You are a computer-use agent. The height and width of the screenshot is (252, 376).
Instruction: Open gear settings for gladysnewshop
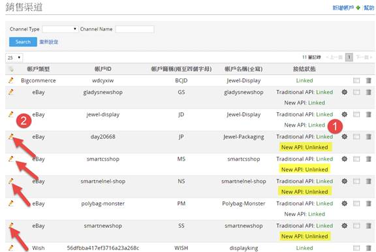(x=345, y=92)
